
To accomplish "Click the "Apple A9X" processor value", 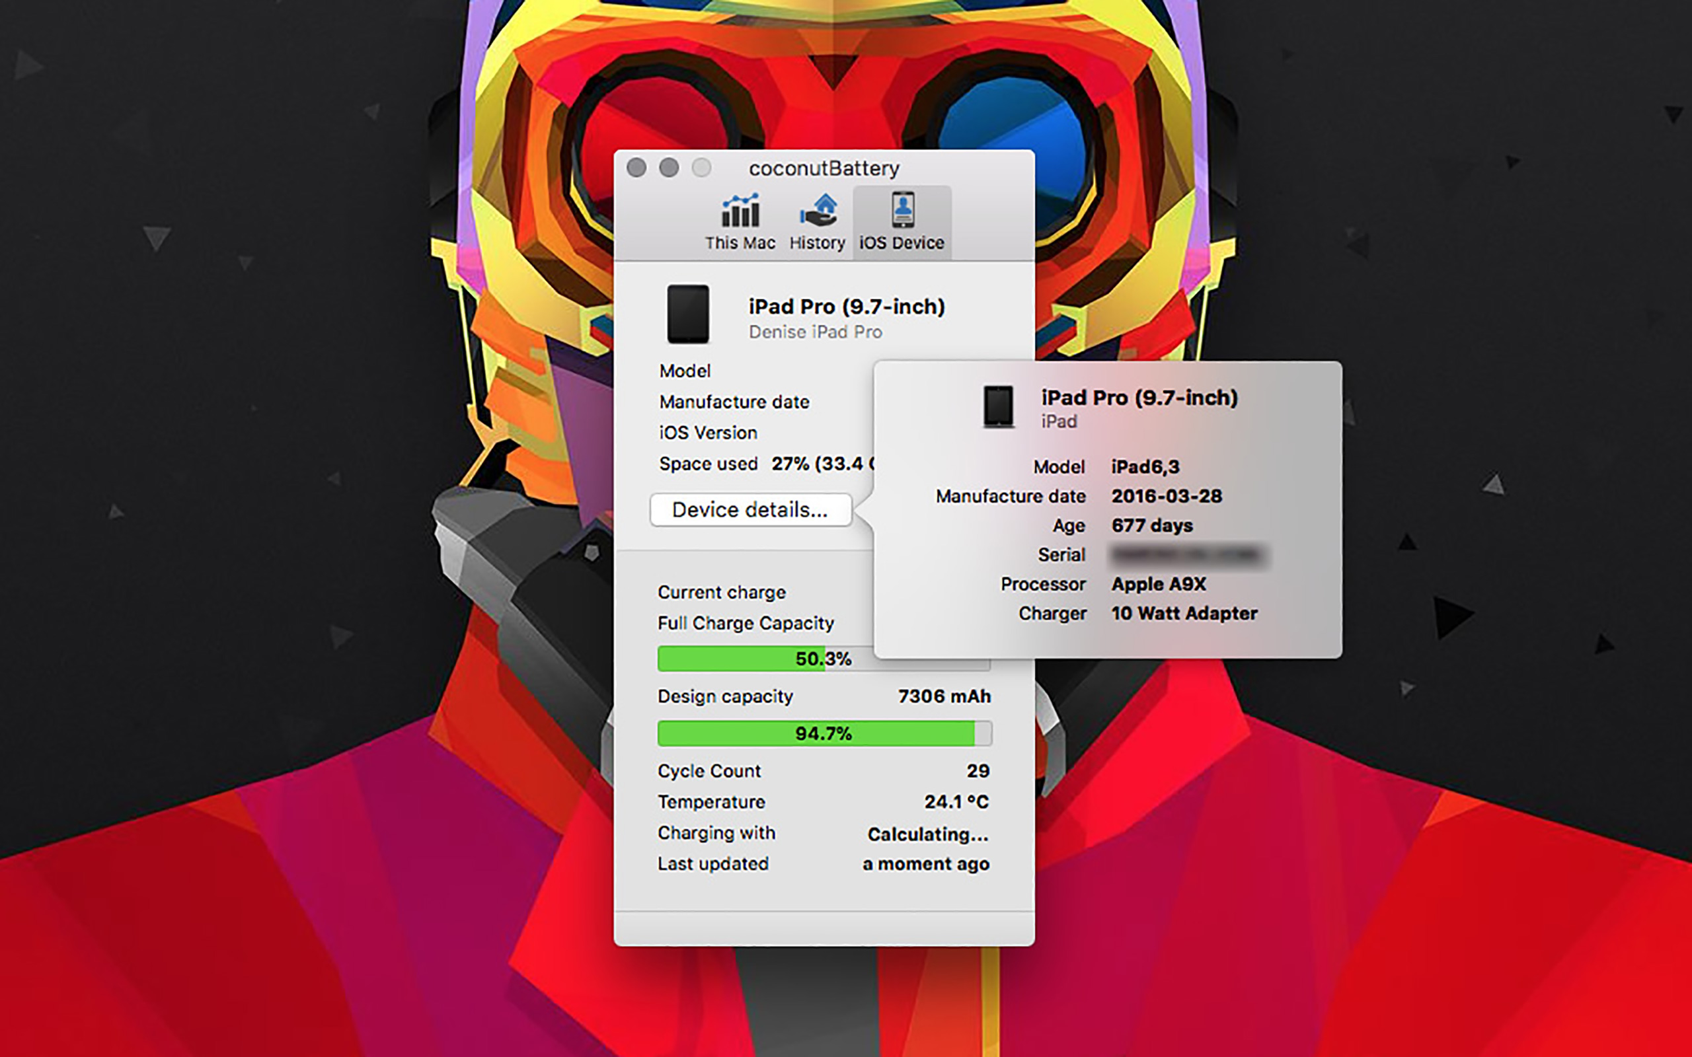I will pos(1159,585).
